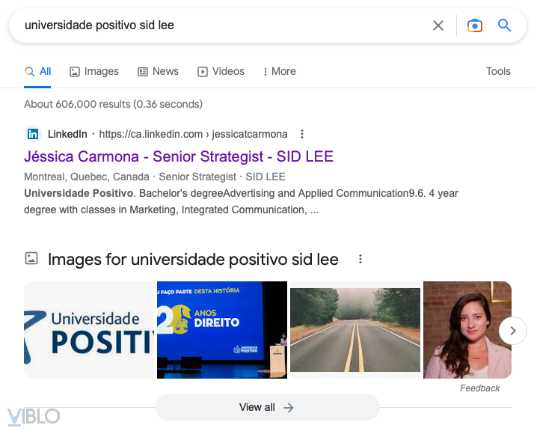Click "Montreal, Quebec, Canada" snippet text
The image size is (534, 434).
(x=87, y=177)
